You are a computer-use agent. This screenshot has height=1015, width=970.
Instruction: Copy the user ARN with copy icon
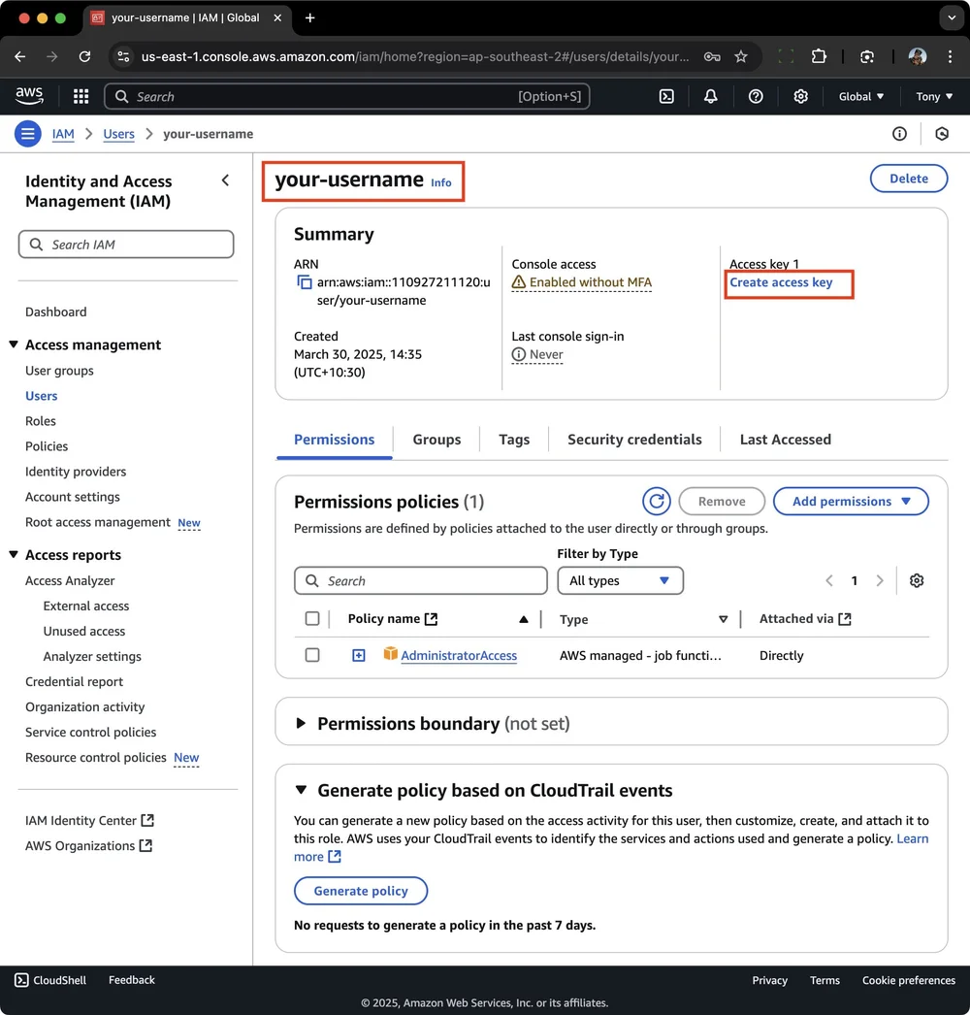pyautogui.click(x=305, y=282)
